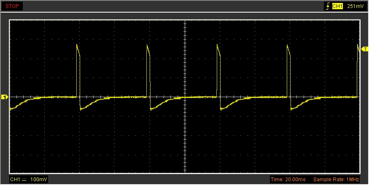Click the Time: 20.00ms timebase readout
This screenshot has height=185, width=369.
point(288,180)
